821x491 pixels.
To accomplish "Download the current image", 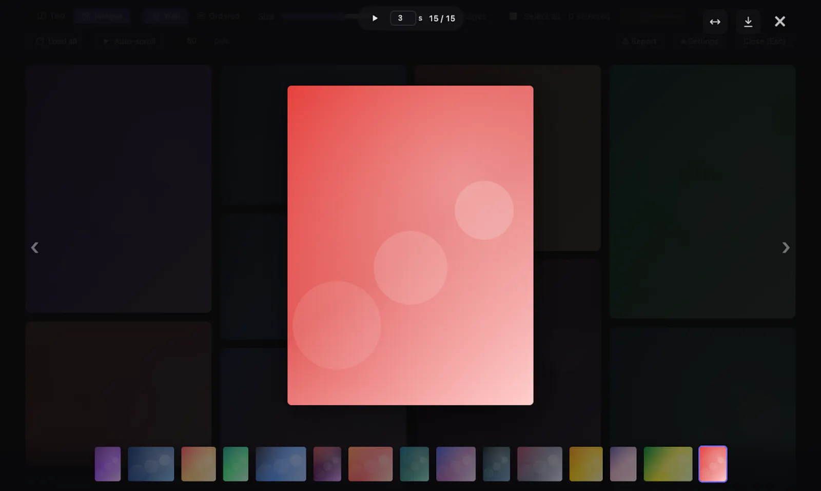I will (x=748, y=22).
